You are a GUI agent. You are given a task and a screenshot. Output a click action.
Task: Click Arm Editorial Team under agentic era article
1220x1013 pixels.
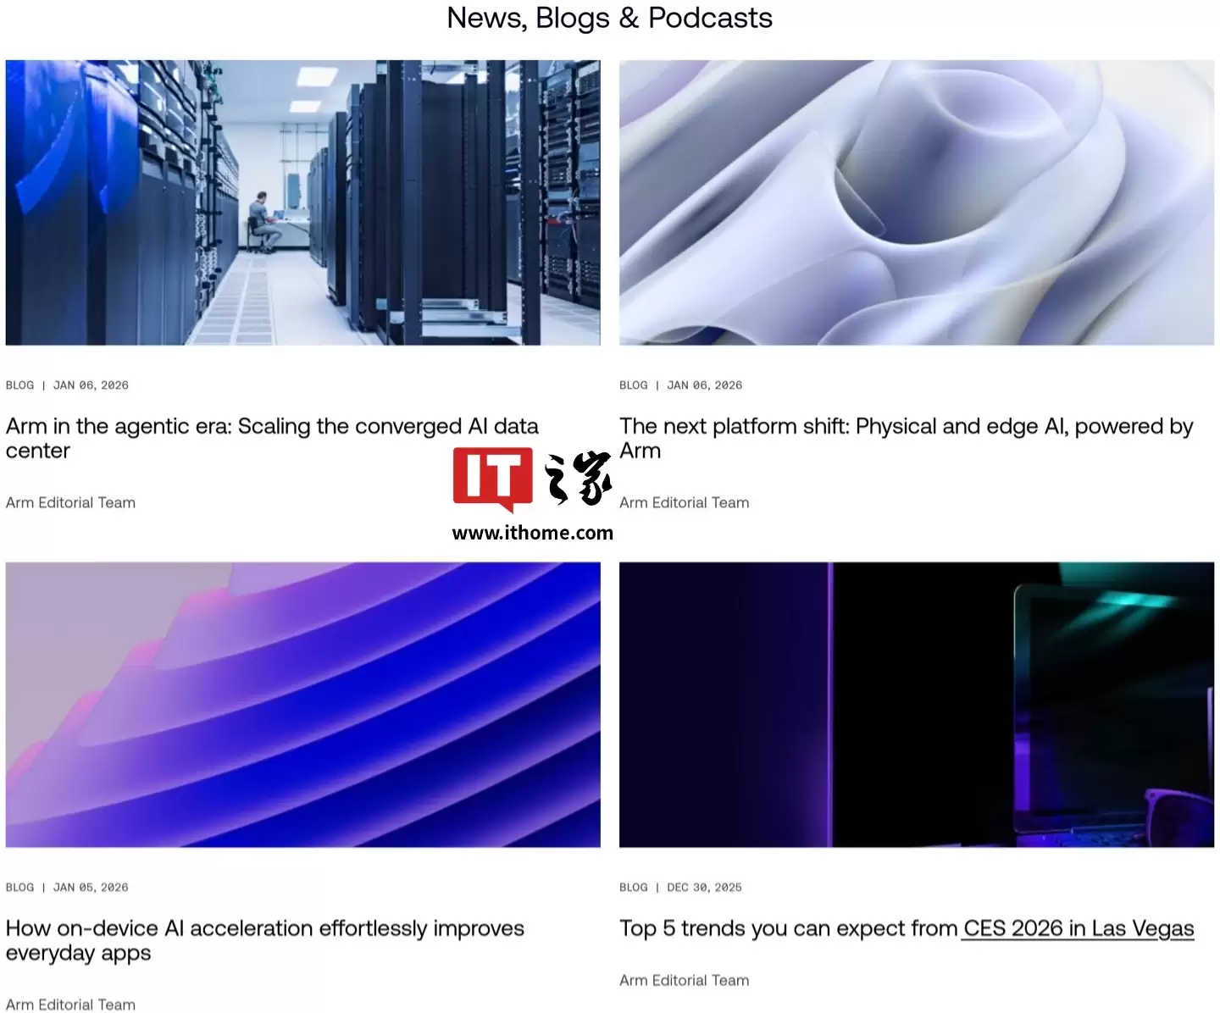[x=70, y=502]
